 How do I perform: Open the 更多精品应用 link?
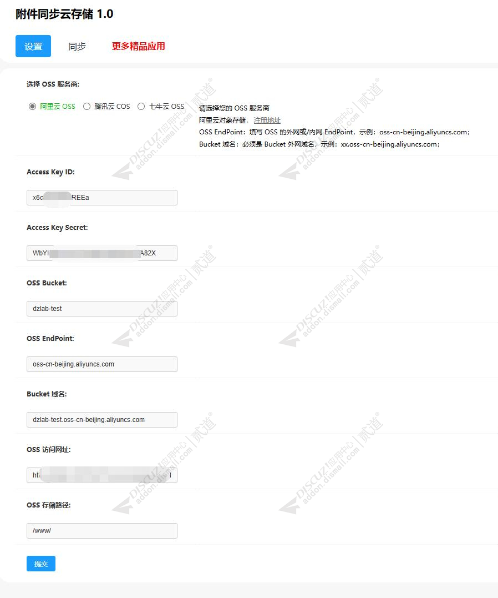pyautogui.click(x=138, y=46)
